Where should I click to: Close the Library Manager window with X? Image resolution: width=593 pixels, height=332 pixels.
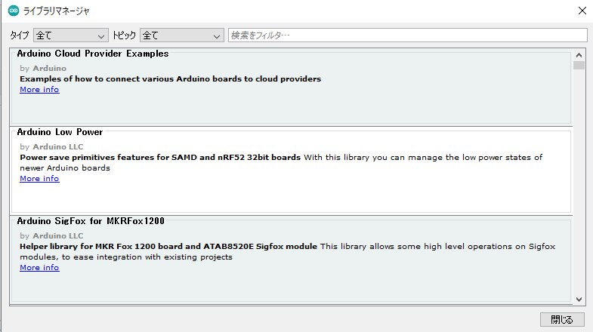click(582, 11)
